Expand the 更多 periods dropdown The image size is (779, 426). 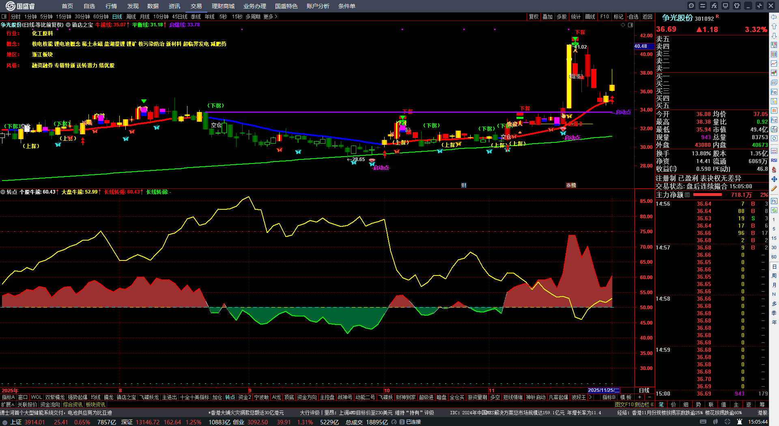[x=270, y=17]
